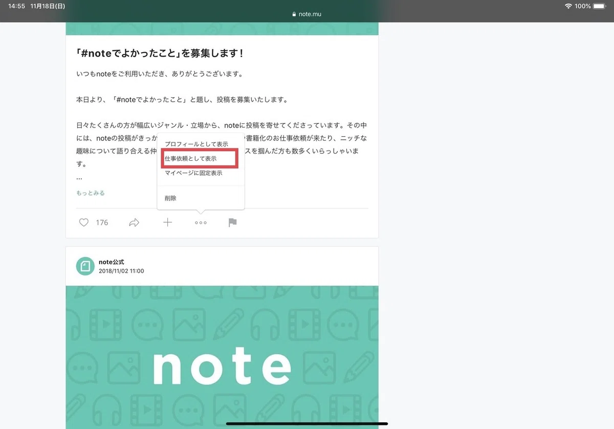This screenshot has height=429, width=614.
Task: Open the 2018/11/02 11:00 timestamp link
Action: pos(121,271)
